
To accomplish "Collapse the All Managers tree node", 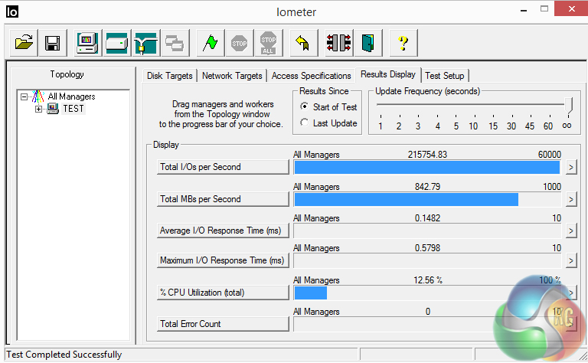I will coord(24,96).
